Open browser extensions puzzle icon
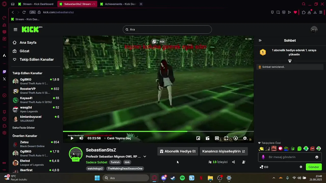This screenshot has height=183, width=326. (304, 12)
